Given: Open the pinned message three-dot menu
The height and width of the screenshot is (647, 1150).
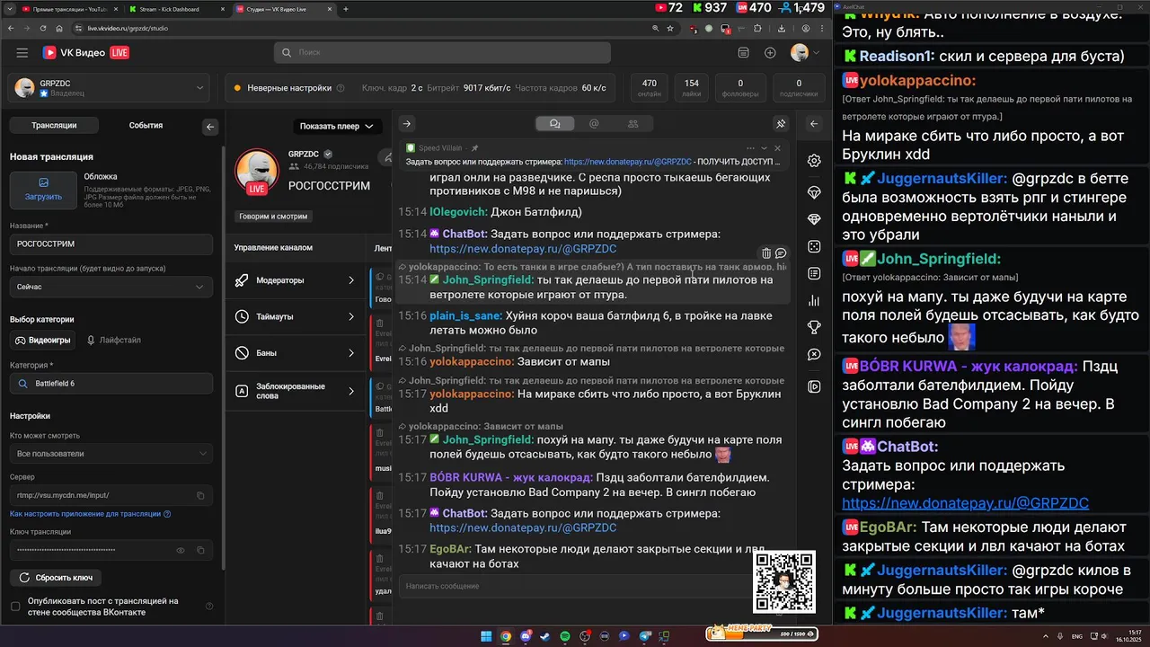Looking at the screenshot, I should [751, 148].
